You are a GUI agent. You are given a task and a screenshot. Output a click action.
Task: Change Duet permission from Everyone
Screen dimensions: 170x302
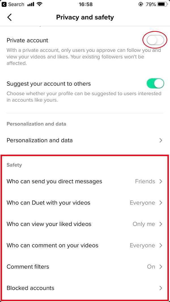point(143,203)
